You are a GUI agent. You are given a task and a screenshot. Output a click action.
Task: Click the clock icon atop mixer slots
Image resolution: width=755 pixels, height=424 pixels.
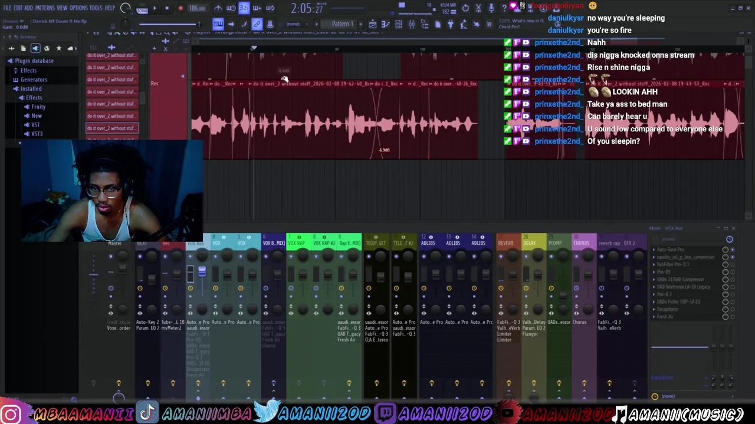click(730, 239)
